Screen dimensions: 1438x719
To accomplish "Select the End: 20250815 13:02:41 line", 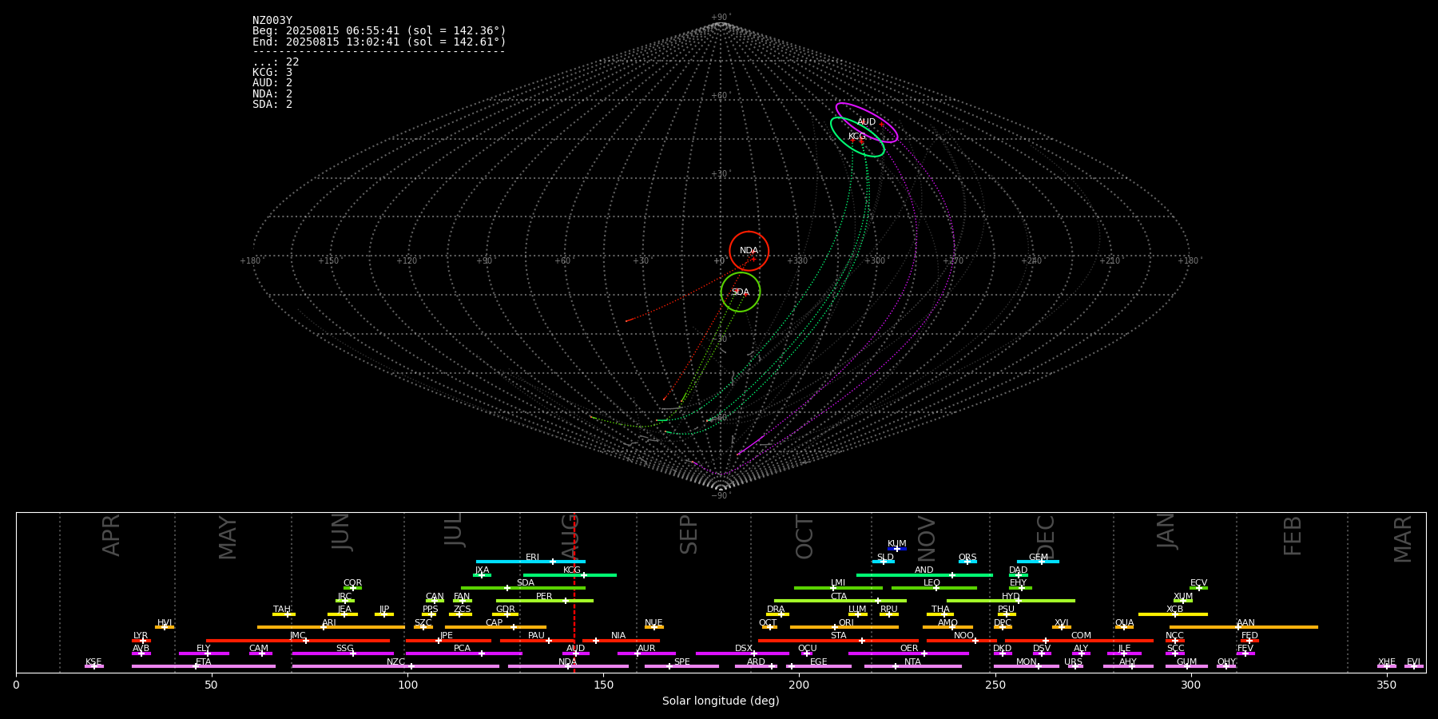I will [379, 42].
